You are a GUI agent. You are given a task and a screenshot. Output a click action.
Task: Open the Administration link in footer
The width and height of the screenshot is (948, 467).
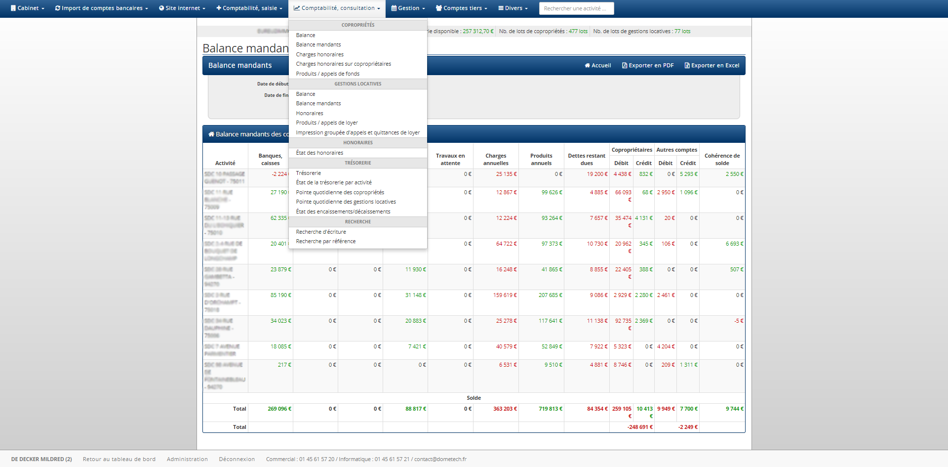point(187,459)
